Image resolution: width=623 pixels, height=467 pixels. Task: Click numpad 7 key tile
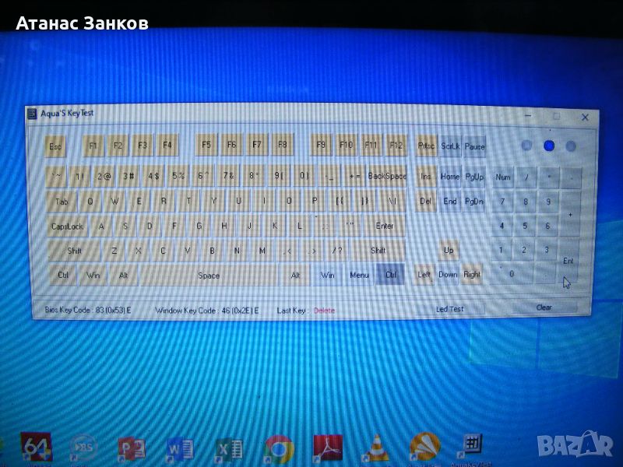pos(502,202)
